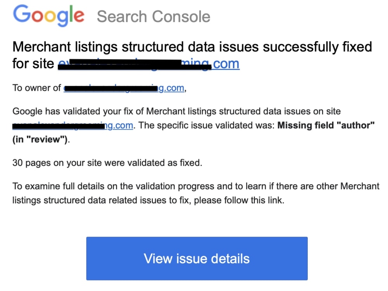Click the word "Console" in the header
Screen dimensions: 388x291
point(181,17)
